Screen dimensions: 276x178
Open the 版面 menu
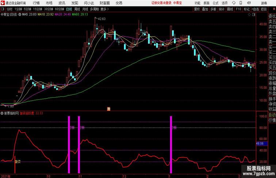207,3
